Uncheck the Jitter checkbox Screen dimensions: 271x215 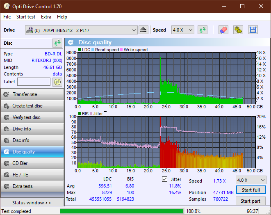(x=165, y=179)
